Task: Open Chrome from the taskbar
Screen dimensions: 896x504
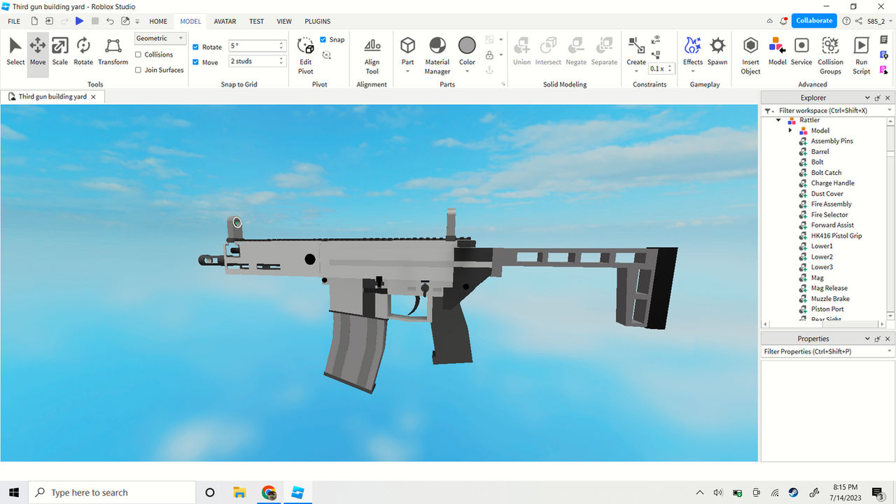Action: pos(269,492)
